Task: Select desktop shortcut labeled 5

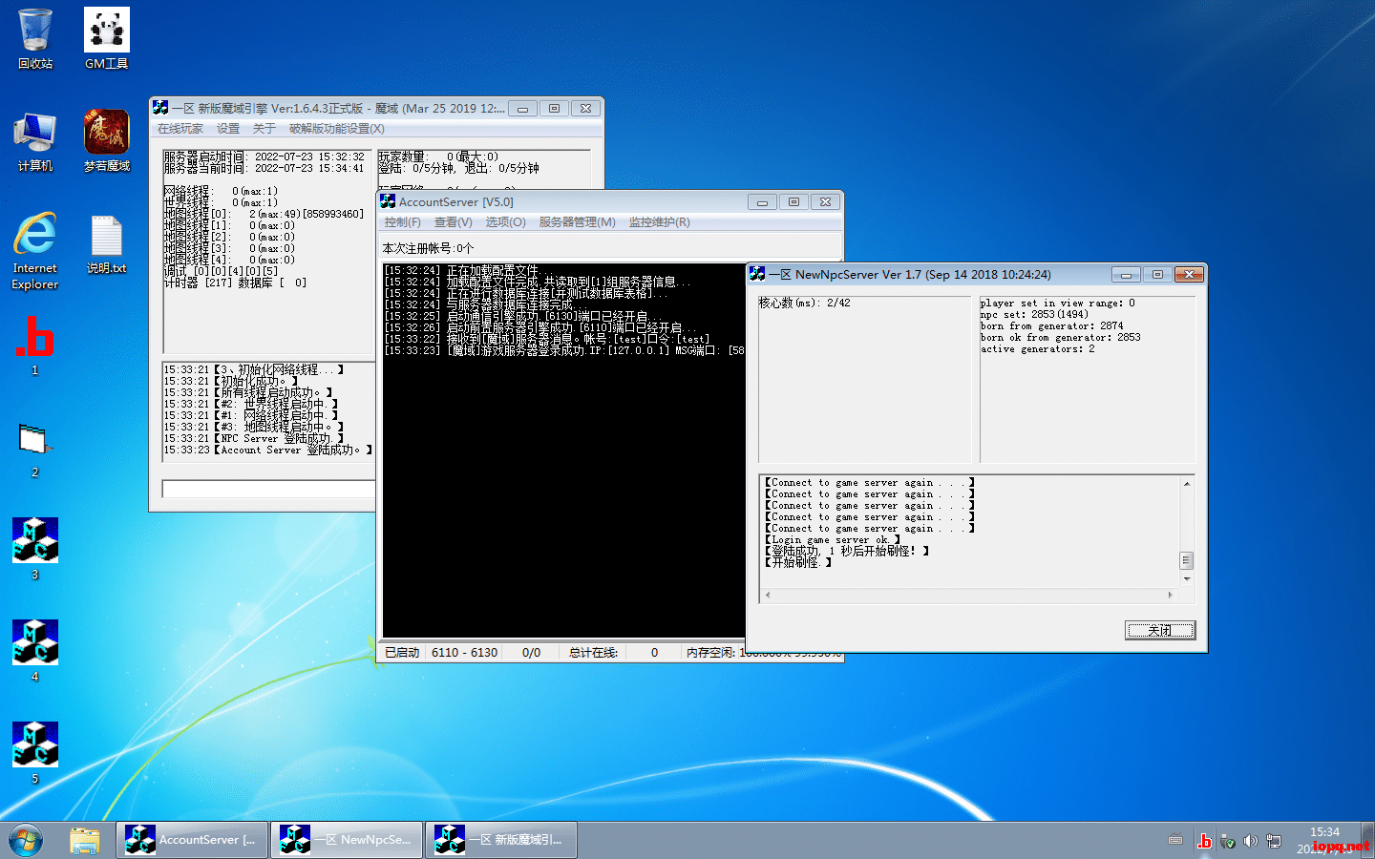Action: pos(35,744)
